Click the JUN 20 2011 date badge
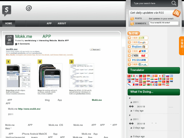The image size is (184, 138). coord(9,40)
